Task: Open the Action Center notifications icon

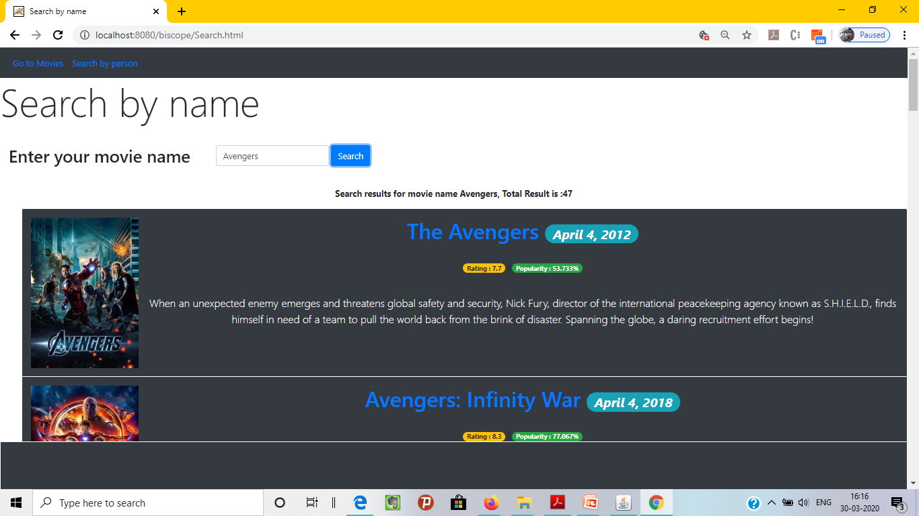Action: point(897,503)
